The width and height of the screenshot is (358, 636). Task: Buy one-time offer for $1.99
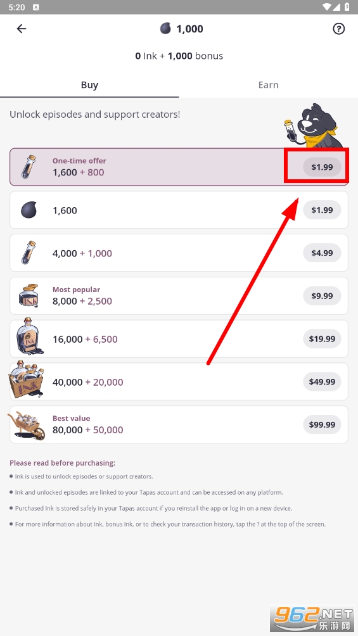(x=322, y=167)
